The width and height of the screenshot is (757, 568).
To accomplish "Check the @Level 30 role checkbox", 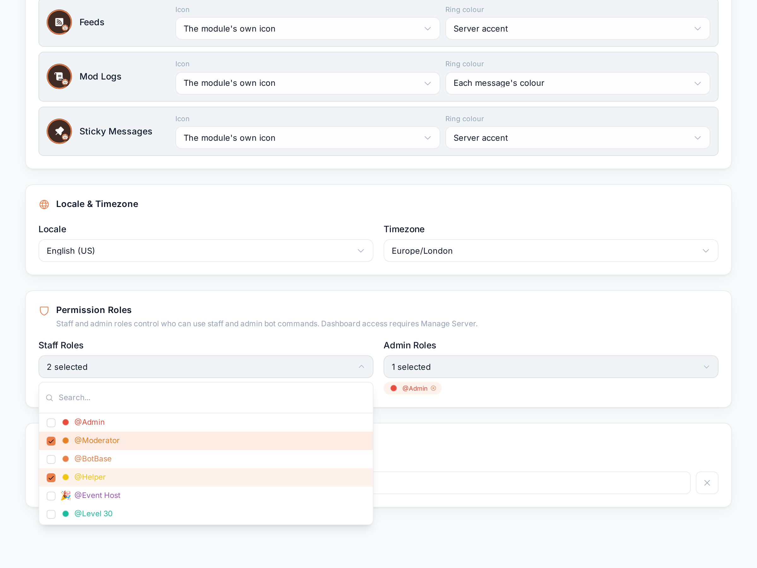I will coord(51,514).
